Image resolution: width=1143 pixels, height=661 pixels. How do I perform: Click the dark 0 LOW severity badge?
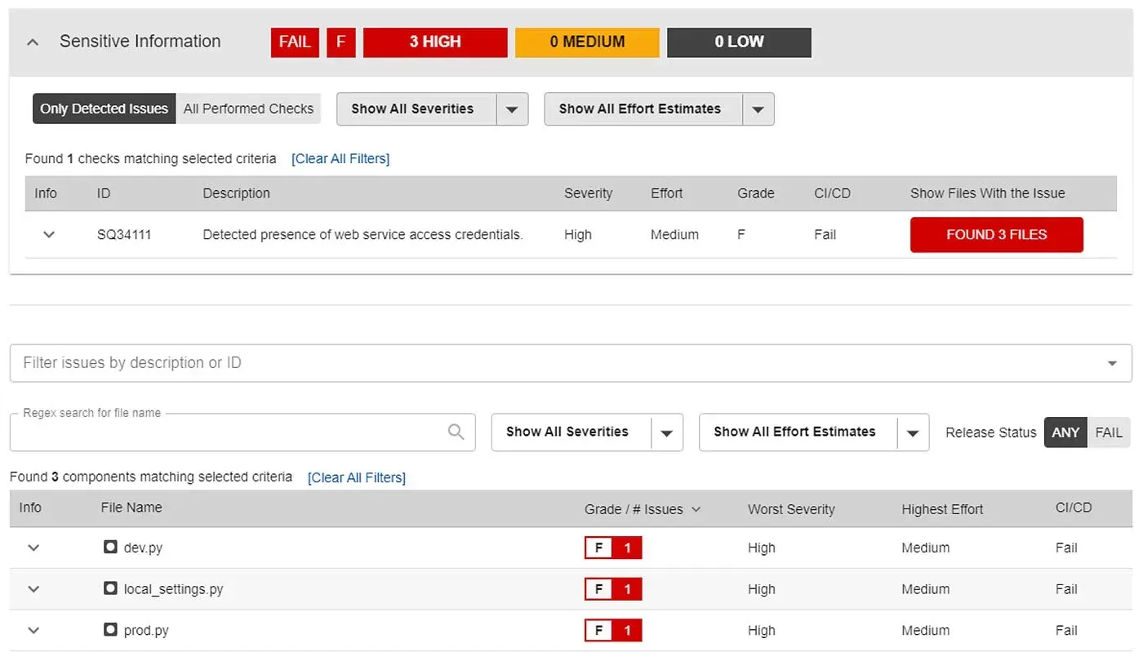[x=739, y=42]
